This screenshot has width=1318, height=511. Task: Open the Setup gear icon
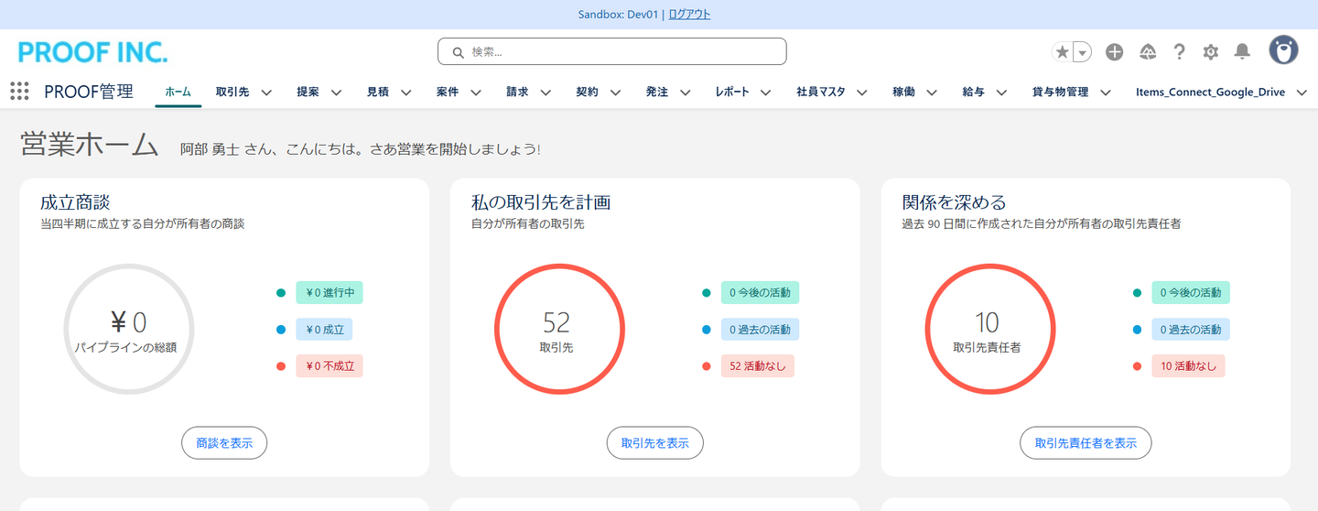click(1210, 52)
